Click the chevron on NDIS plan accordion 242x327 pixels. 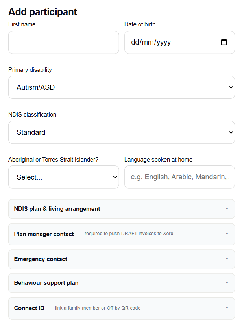tap(227, 209)
